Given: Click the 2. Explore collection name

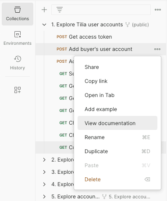Looking at the screenshot, I should click(63, 160).
